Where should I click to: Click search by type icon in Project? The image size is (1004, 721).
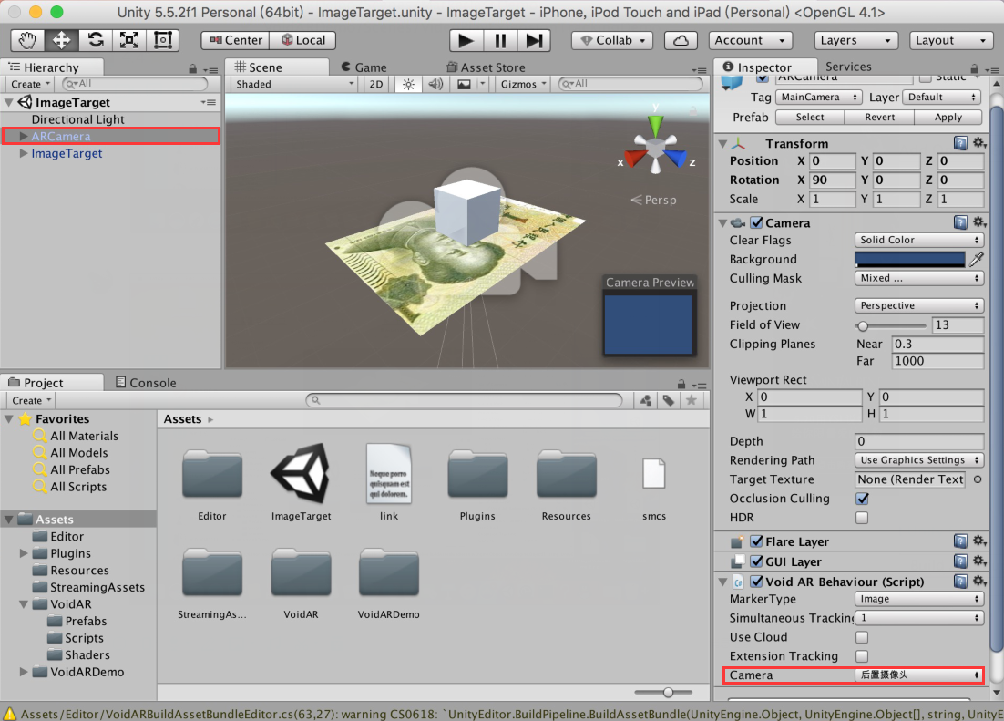click(645, 400)
